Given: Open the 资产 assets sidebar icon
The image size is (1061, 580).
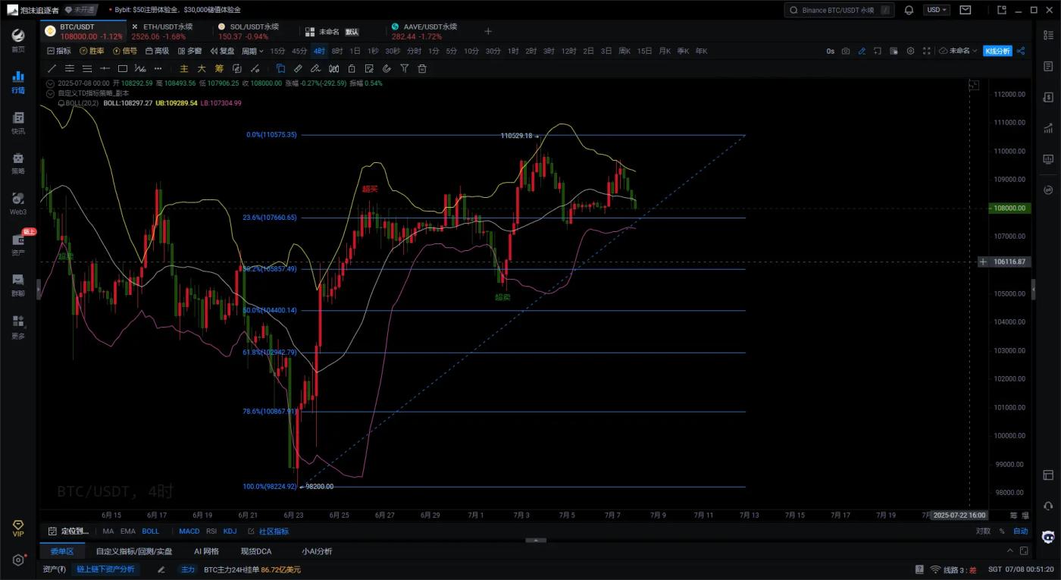Looking at the screenshot, I should (18, 244).
